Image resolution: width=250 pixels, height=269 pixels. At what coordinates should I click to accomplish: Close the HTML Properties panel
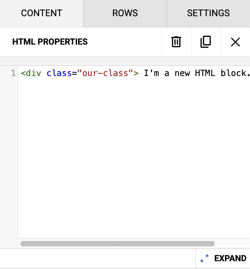pos(235,42)
